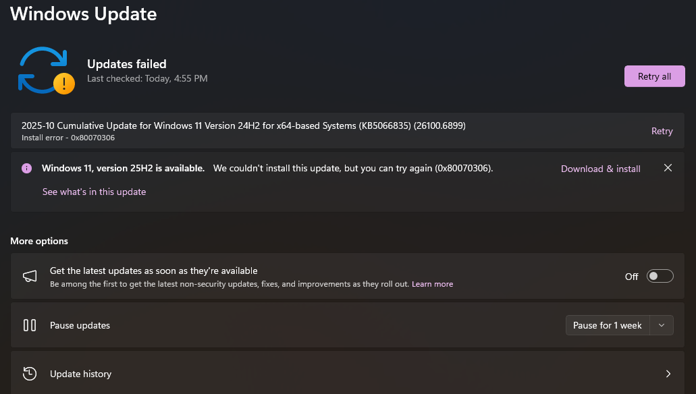
Task: Open the pause duration dropdown arrow
Action: tap(662, 325)
